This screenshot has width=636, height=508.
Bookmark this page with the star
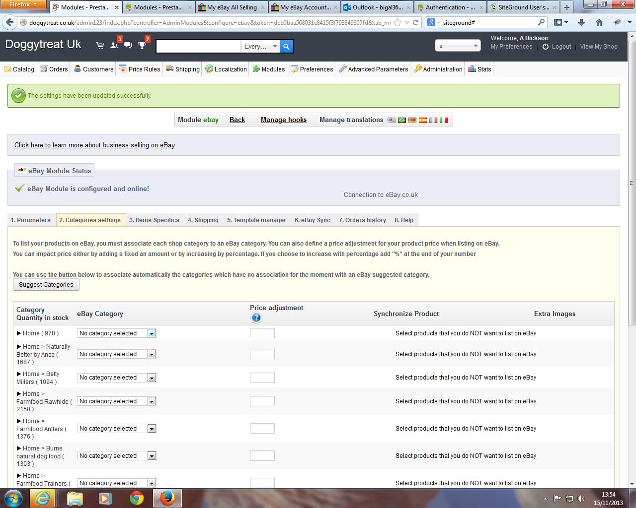[397, 22]
